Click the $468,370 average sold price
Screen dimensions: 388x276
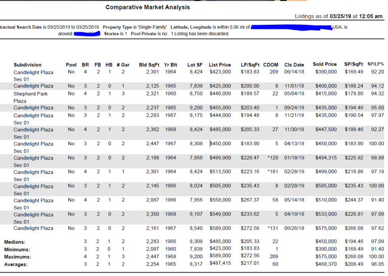[x=326, y=264]
